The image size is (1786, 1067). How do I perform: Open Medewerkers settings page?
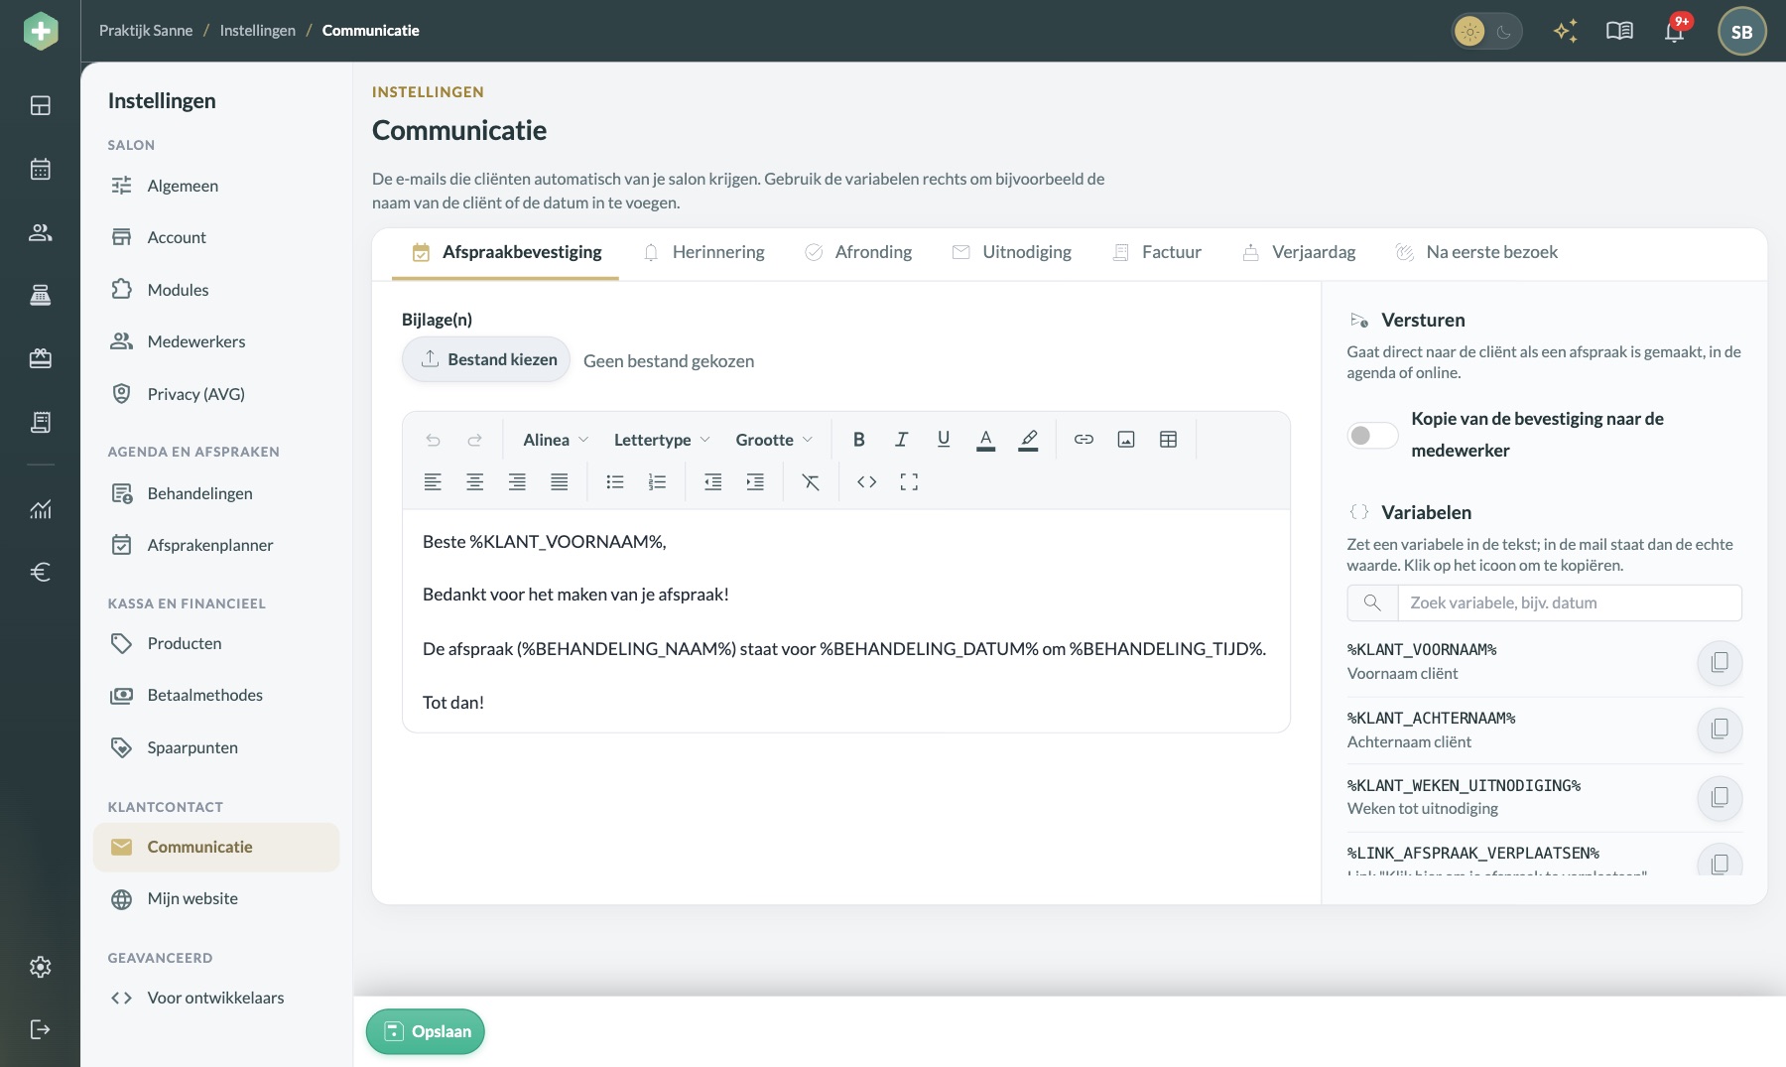pos(216,341)
